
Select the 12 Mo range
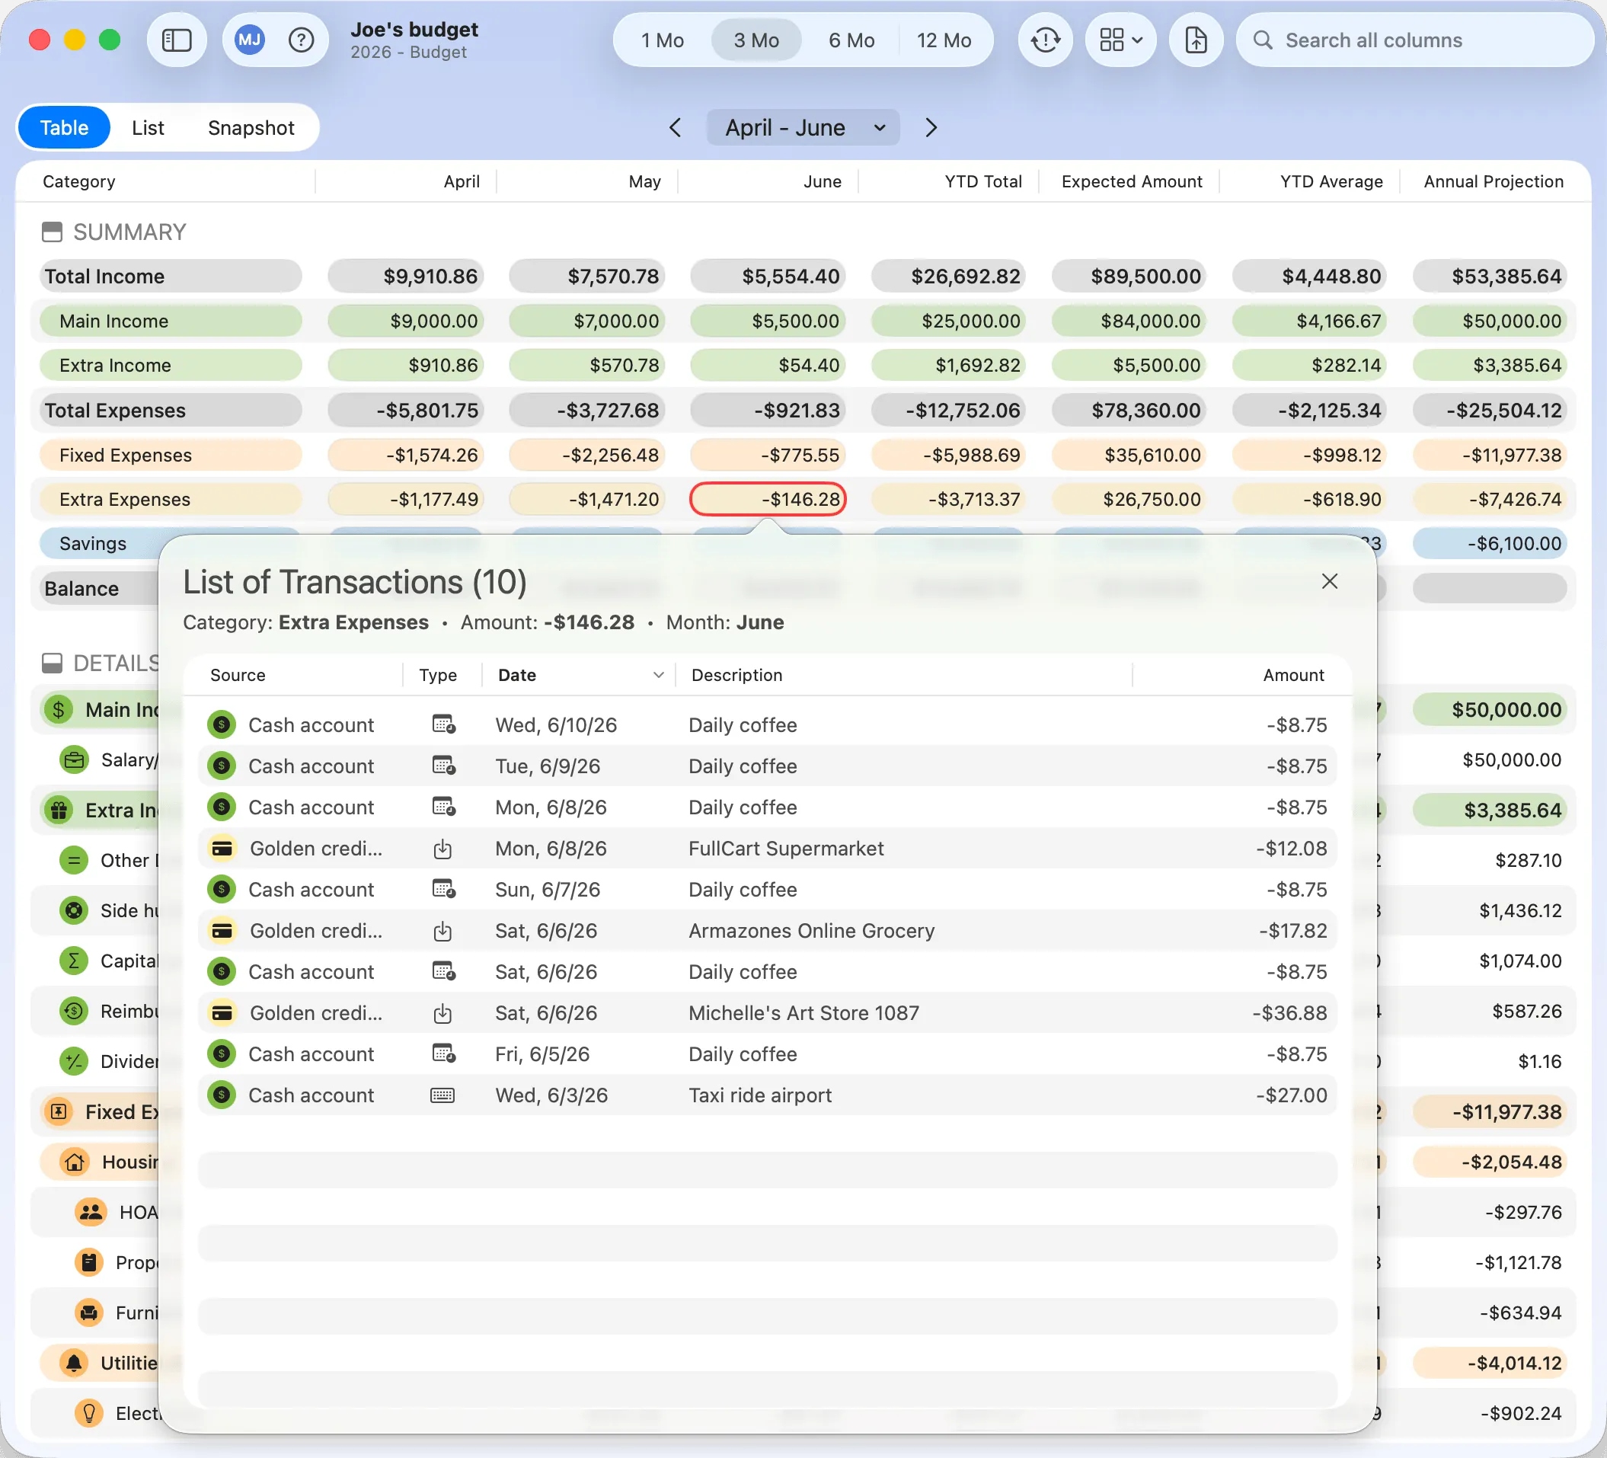click(x=944, y=40)
